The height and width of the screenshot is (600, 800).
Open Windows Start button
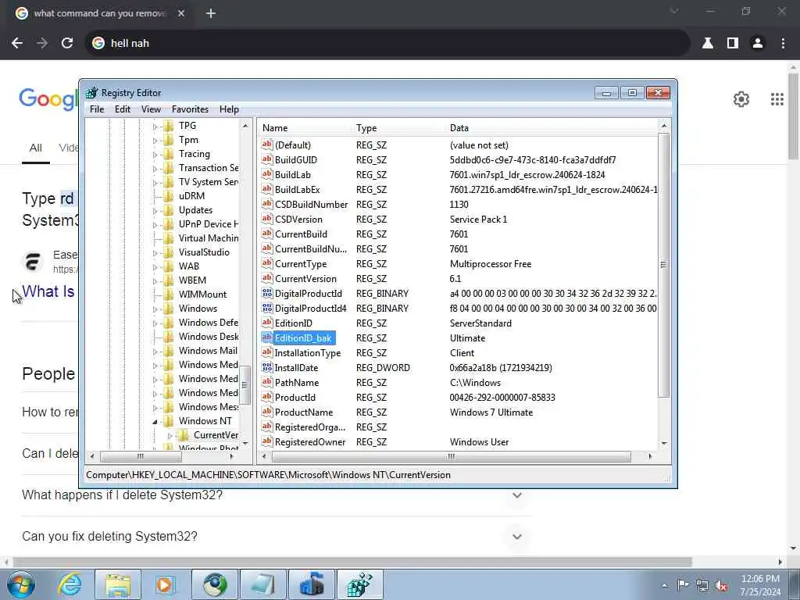click(x=21, y=584)
